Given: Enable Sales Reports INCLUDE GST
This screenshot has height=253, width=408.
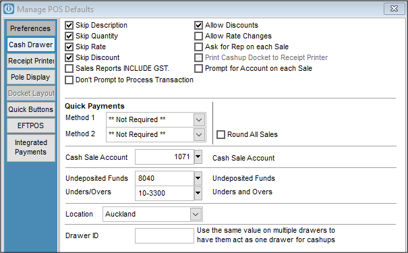Looking at the screenshot, I should point(69,68).
